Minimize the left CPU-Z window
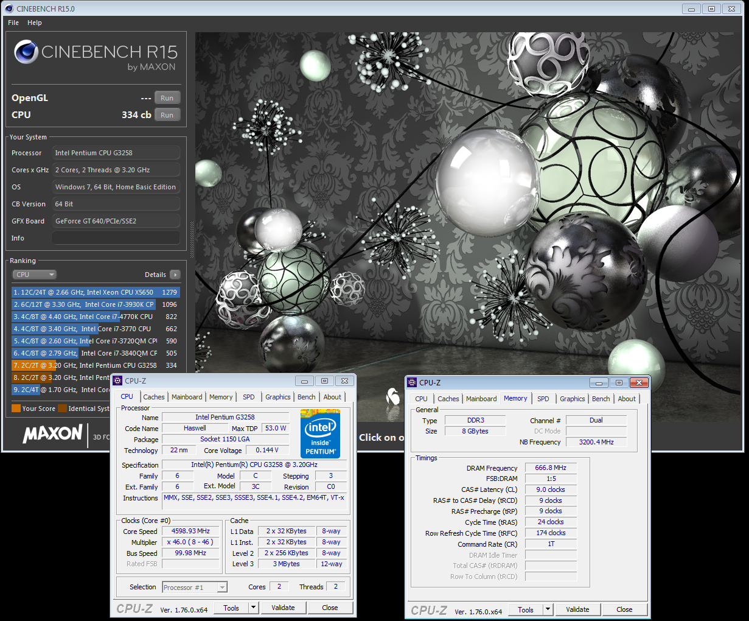Viewport: 749px width, 621px height. pyautogui.click(x=305, y=381)
